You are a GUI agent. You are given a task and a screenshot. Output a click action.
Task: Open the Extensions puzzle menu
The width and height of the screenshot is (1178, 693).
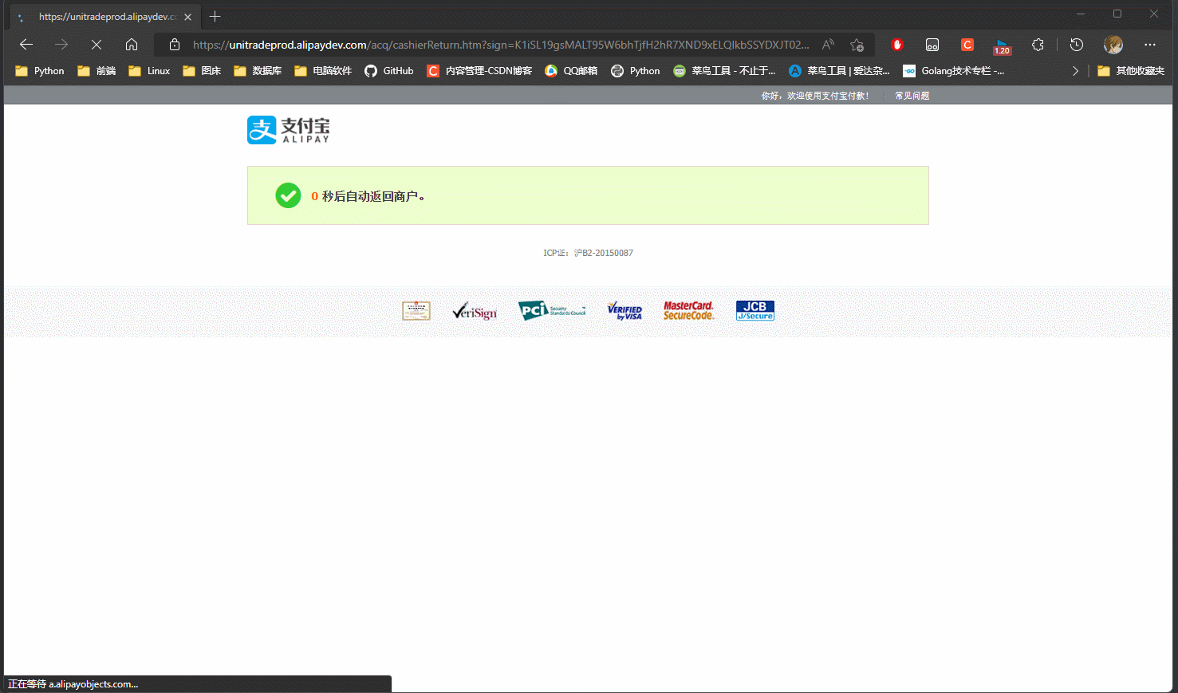click(x=1038, y=45)
